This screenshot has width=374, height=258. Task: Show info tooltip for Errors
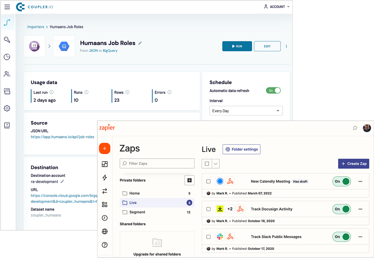[169, 92]
